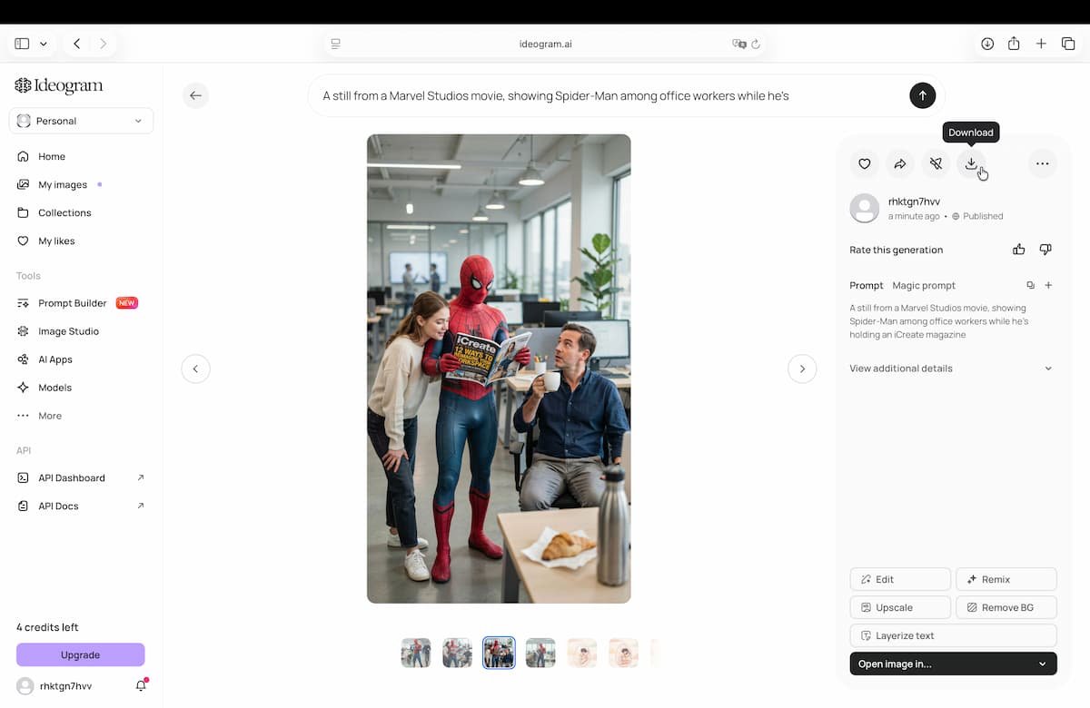1090x708 pixels.
Task: Open rhktgn7hvv author profile in details panel
Action: coord(914,201)
